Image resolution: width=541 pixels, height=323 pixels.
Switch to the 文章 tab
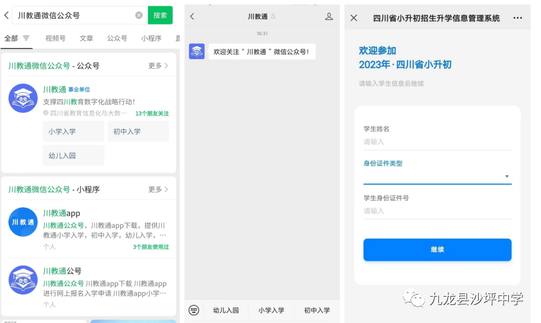coord(86,38)
